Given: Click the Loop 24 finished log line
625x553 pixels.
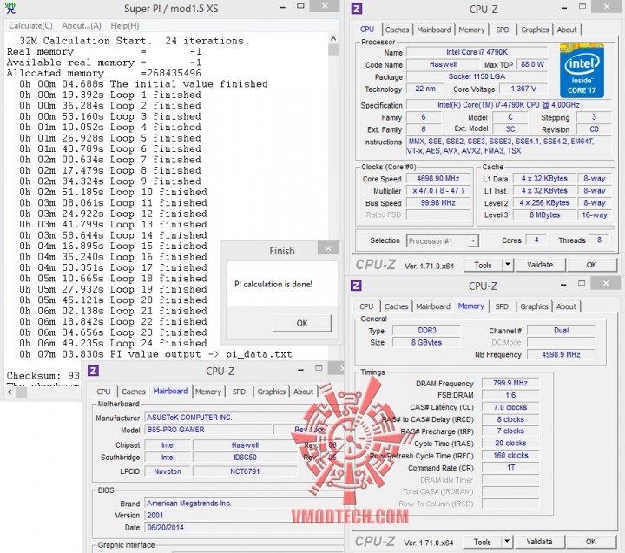Looking at the screenshot, I should tap(113, 343).
